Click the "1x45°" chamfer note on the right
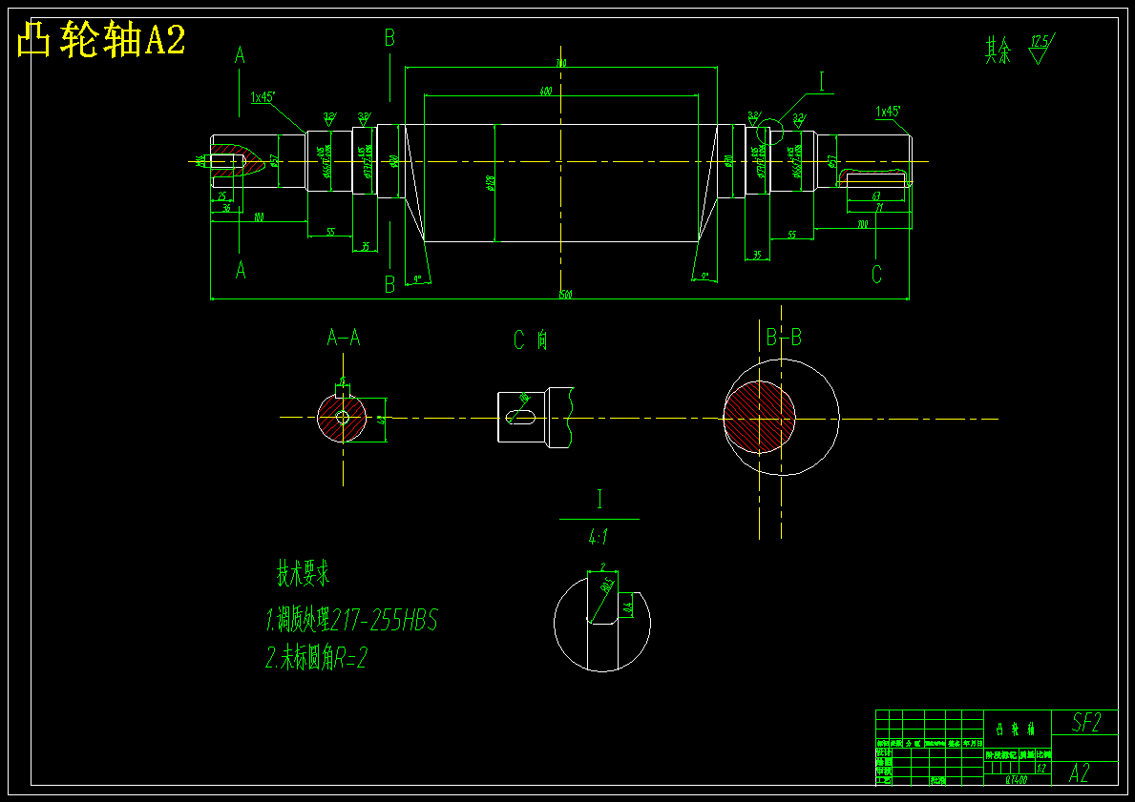 click(888, 112)
